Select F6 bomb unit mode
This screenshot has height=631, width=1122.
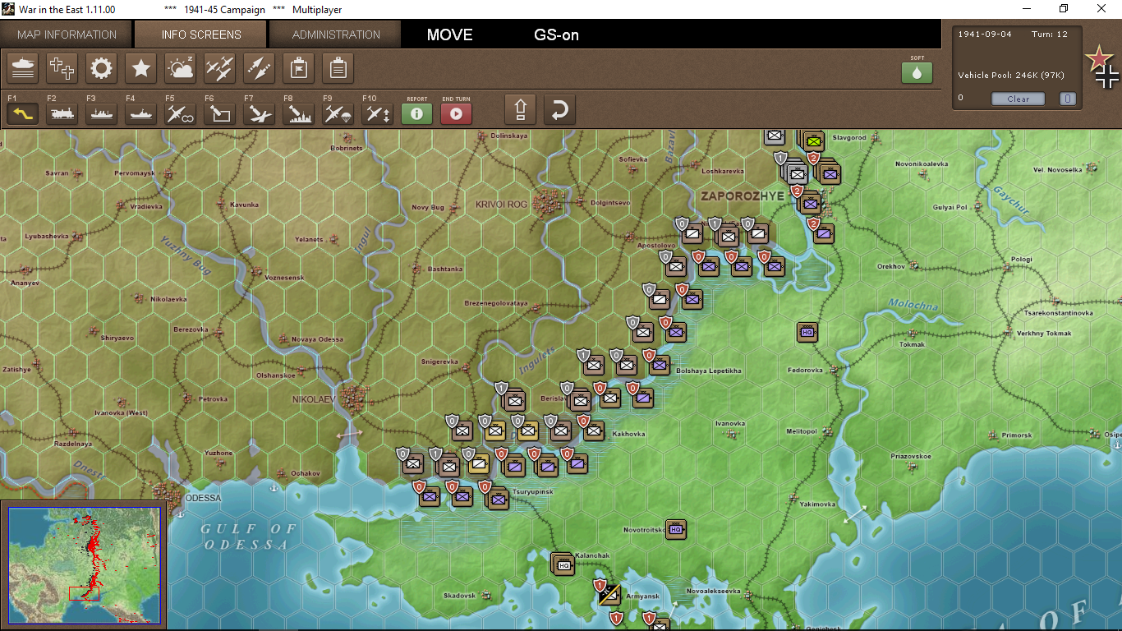219,114
